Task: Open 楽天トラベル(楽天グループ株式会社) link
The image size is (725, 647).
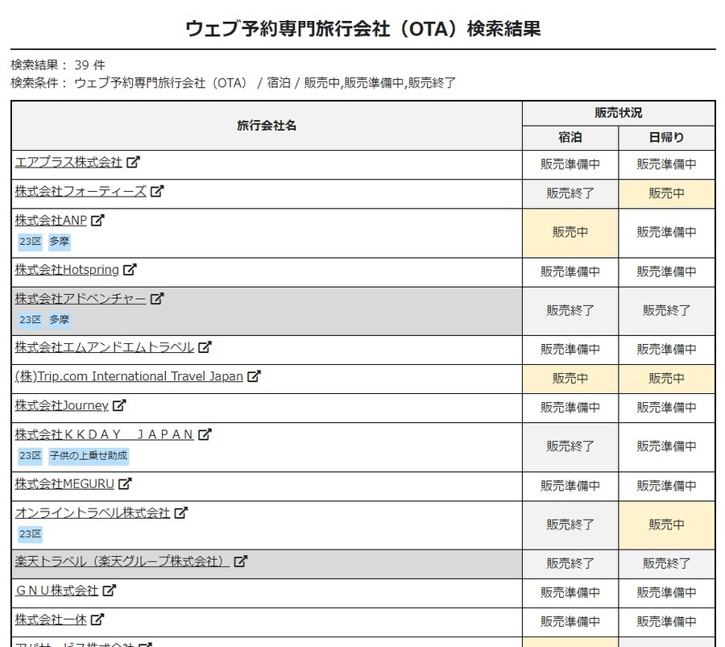Action: (x=122, y=562)
